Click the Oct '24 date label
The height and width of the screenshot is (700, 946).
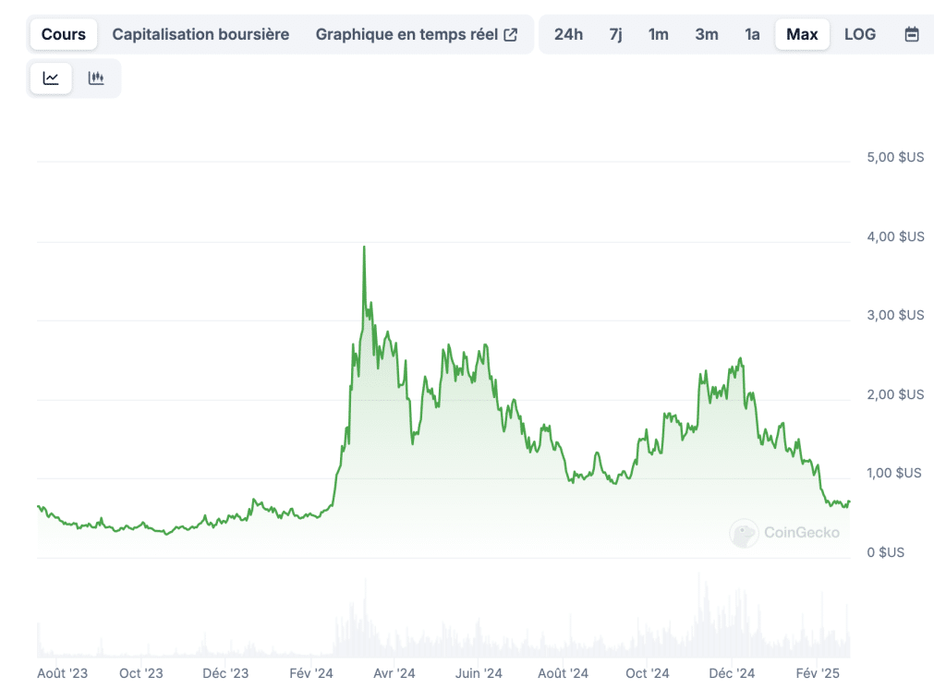(648, 673)
